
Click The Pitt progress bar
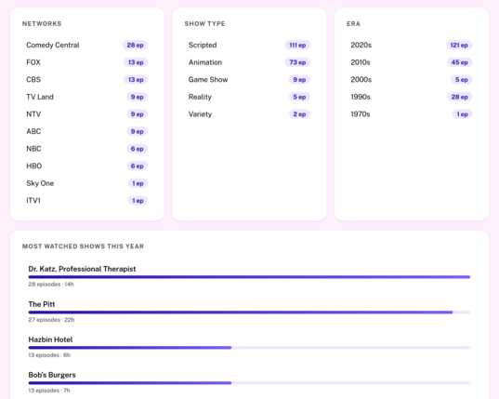[249, 313]
